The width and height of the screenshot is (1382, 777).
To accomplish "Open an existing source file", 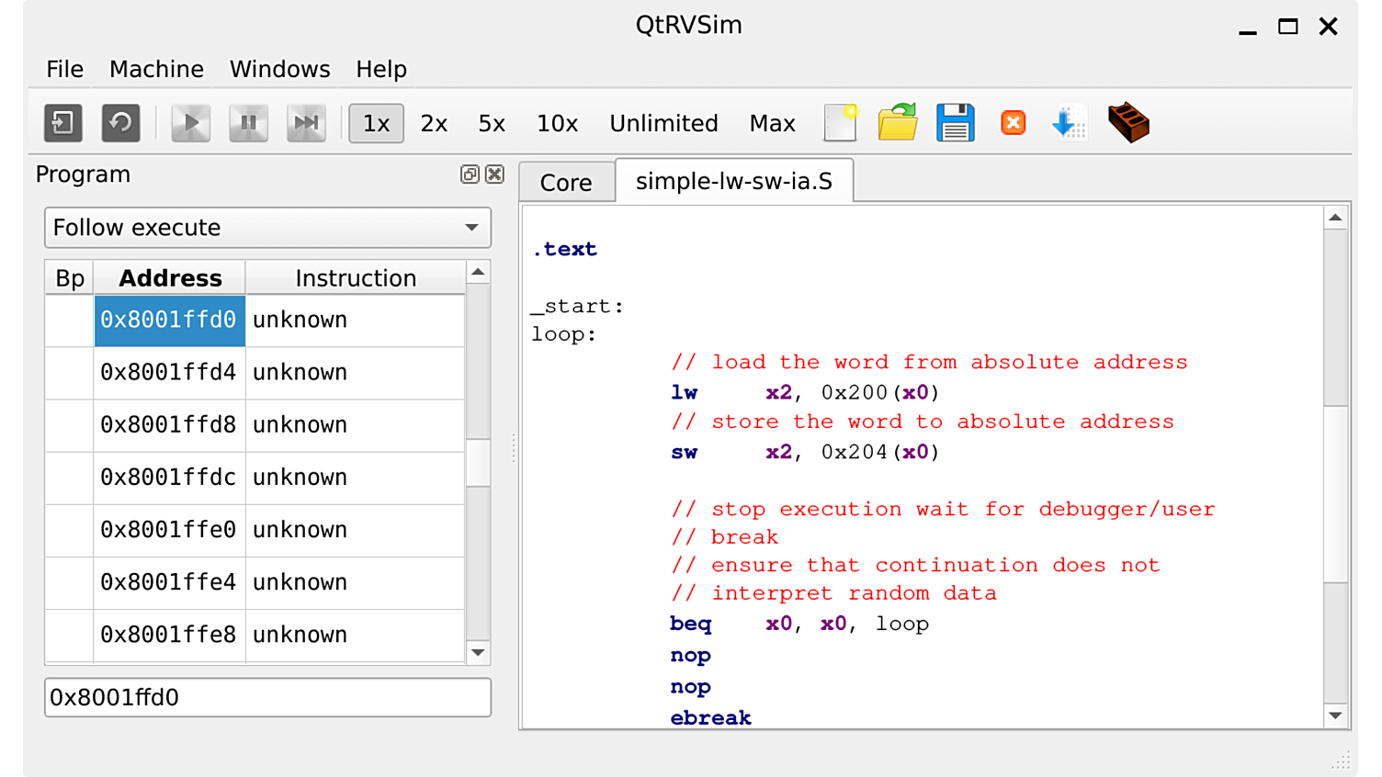I will click(x=897, y=121).
